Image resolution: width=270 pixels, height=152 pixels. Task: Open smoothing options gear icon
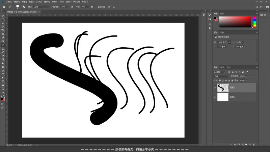click(92, 7)
